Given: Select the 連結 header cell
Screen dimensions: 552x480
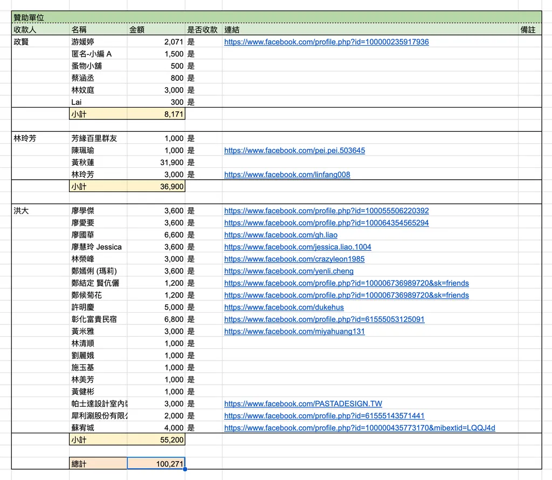Looking at the screenshot, I should coord(370,30).
